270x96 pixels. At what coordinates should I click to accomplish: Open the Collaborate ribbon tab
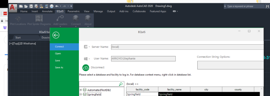[139, 11]
